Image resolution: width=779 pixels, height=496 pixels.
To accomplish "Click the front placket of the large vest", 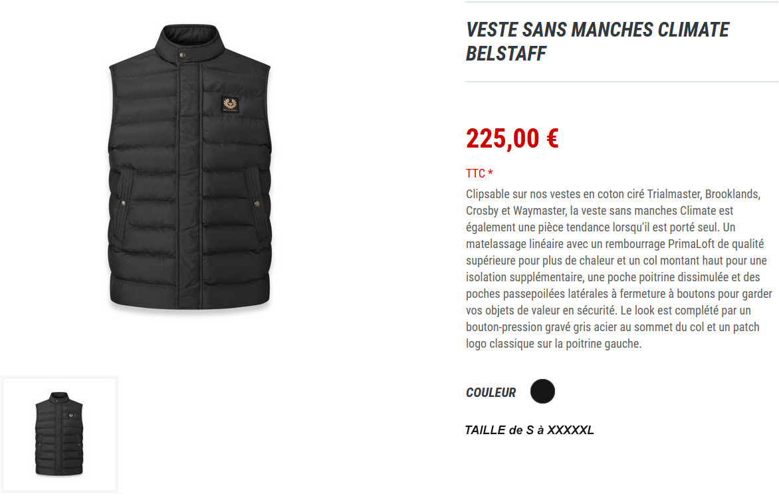I will pos(189,184).
